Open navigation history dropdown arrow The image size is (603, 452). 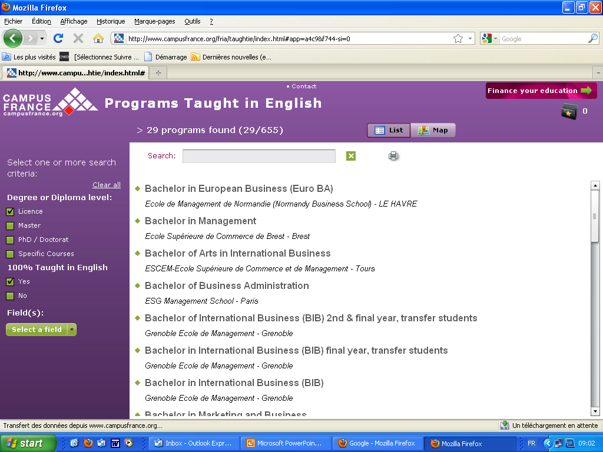tap(42, 38)
